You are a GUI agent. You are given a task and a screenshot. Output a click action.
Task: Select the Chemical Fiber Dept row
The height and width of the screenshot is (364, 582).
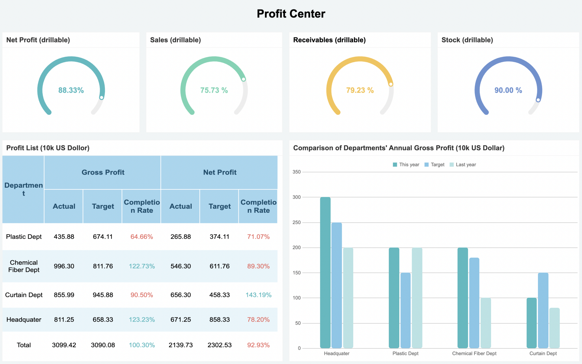24,266
